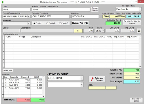The height and width of the screenshot is (105, 145).
Task: Click Buscar Art. (F5) button
Action: tap(80, 23)
